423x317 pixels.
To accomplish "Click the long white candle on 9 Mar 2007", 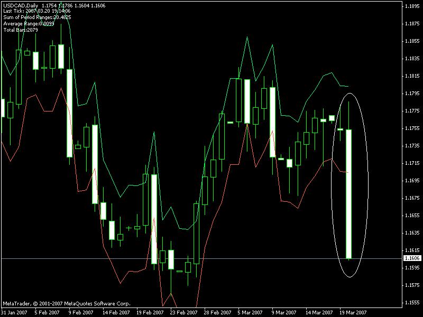I will tap(272, 122).
